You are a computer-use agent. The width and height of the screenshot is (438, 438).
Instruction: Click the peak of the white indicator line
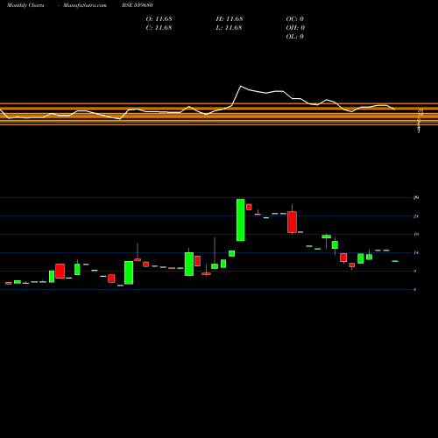(x=241, y=86)
